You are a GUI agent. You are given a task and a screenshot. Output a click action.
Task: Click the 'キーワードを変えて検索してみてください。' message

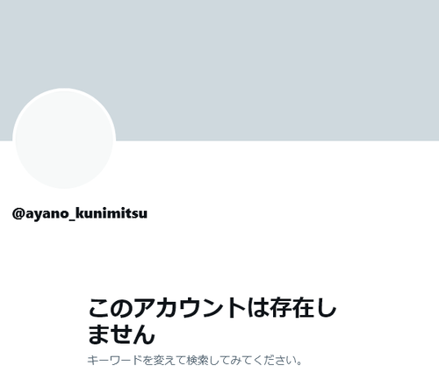click(195, 360)
